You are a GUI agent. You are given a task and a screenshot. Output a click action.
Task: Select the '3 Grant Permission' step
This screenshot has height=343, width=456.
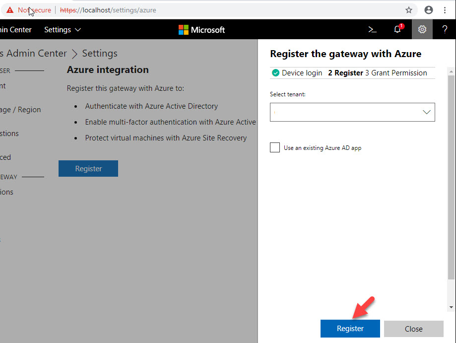tap(396, 73)
